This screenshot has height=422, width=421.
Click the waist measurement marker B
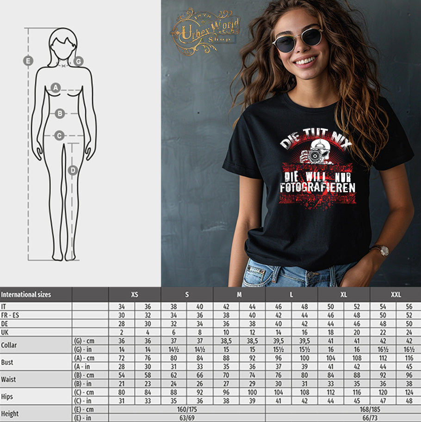60,114
